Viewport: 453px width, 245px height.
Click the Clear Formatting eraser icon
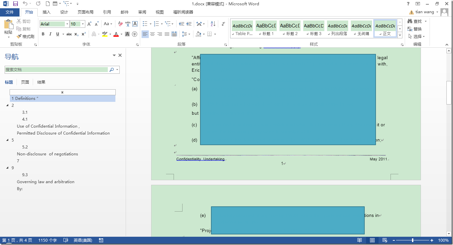tap(120, 24)
